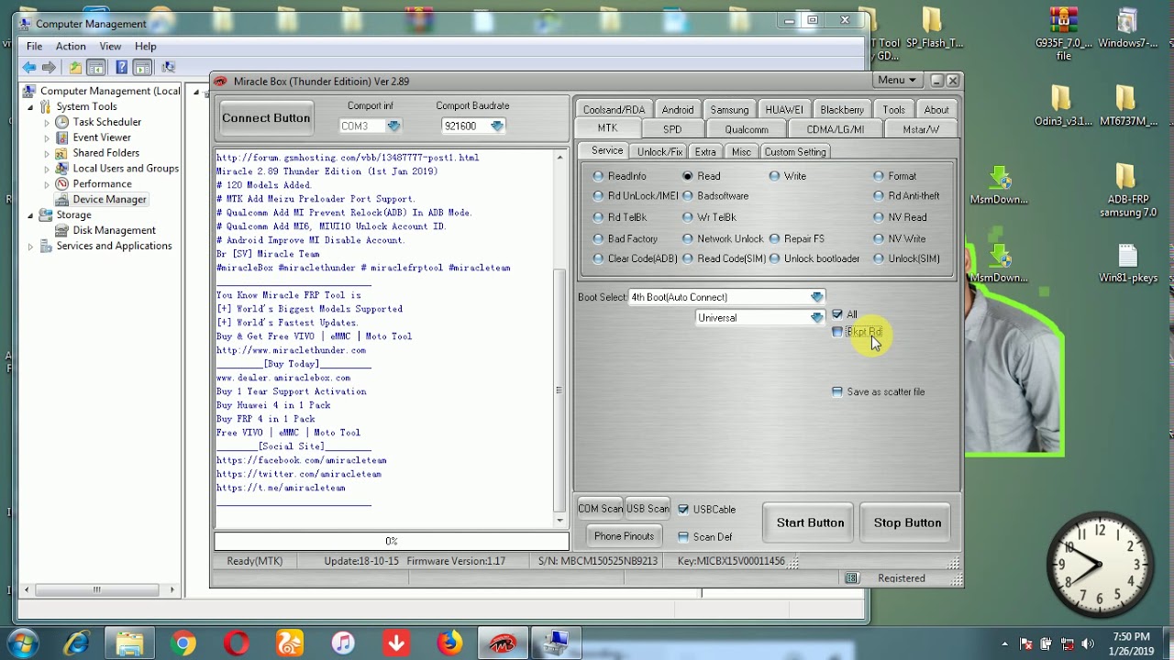Click the Phone Pinouts button
Screen dimensions: 1174x660
pos(624,536)
